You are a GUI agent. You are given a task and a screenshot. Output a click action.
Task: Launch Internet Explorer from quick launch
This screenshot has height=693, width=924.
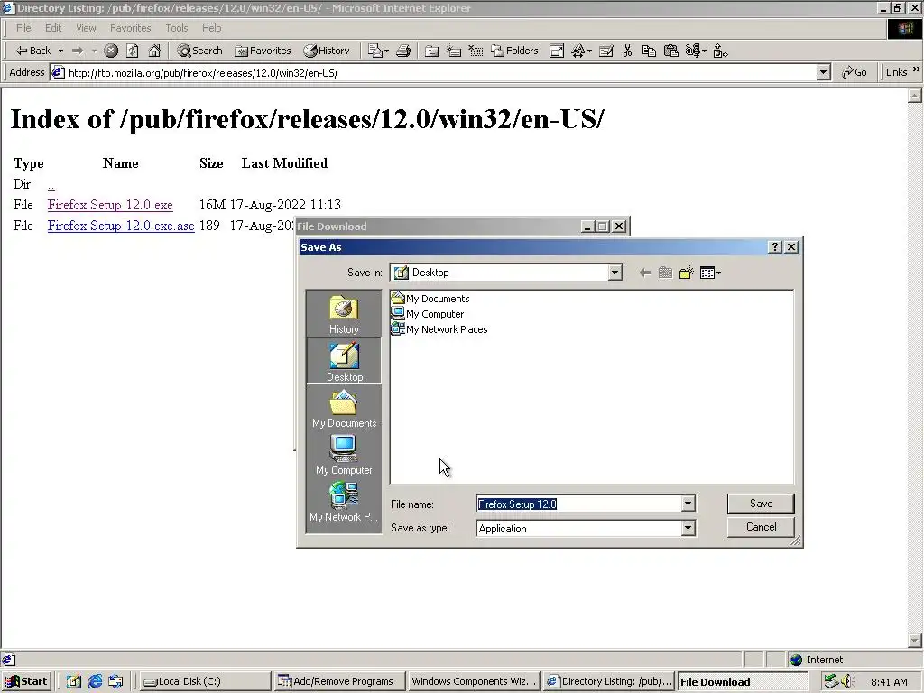(x=95, y=681)
